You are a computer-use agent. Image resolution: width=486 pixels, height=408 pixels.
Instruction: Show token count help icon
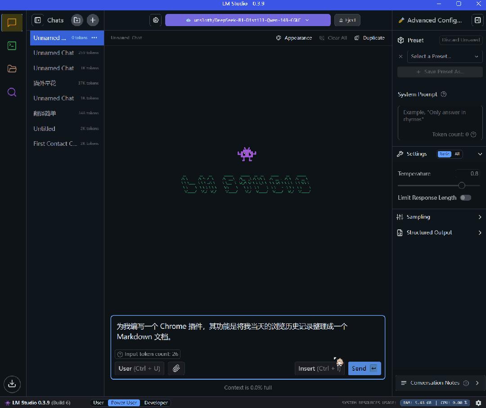(x=473, y=134)
